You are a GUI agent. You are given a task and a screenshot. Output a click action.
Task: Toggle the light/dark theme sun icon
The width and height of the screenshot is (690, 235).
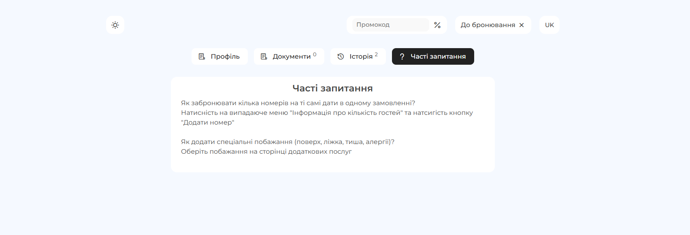pos(115,25)
